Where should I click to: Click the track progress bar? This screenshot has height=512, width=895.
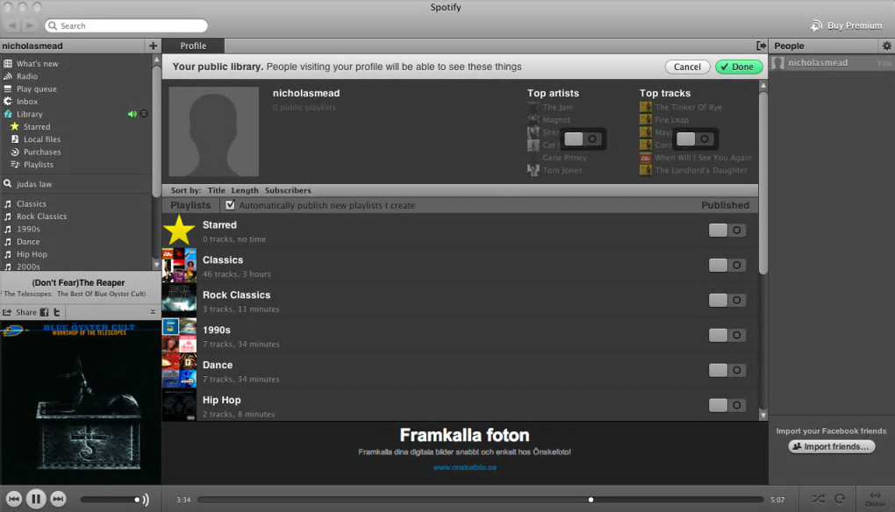coord(480,500)
